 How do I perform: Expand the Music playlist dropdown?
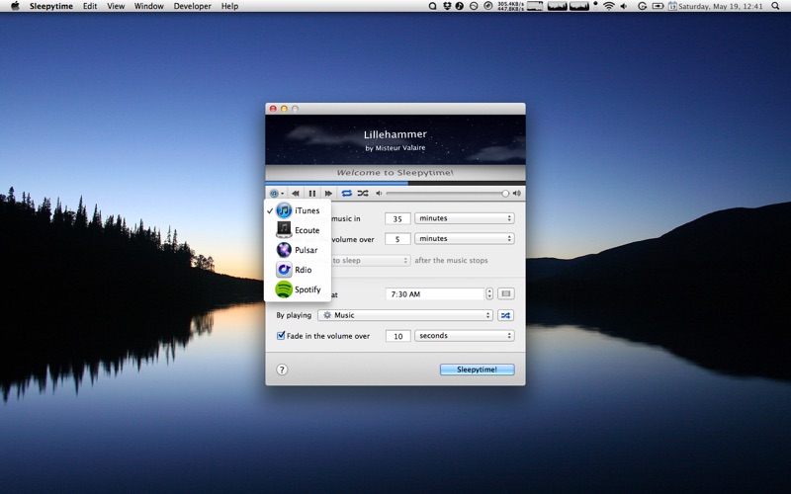coord(405,316)
